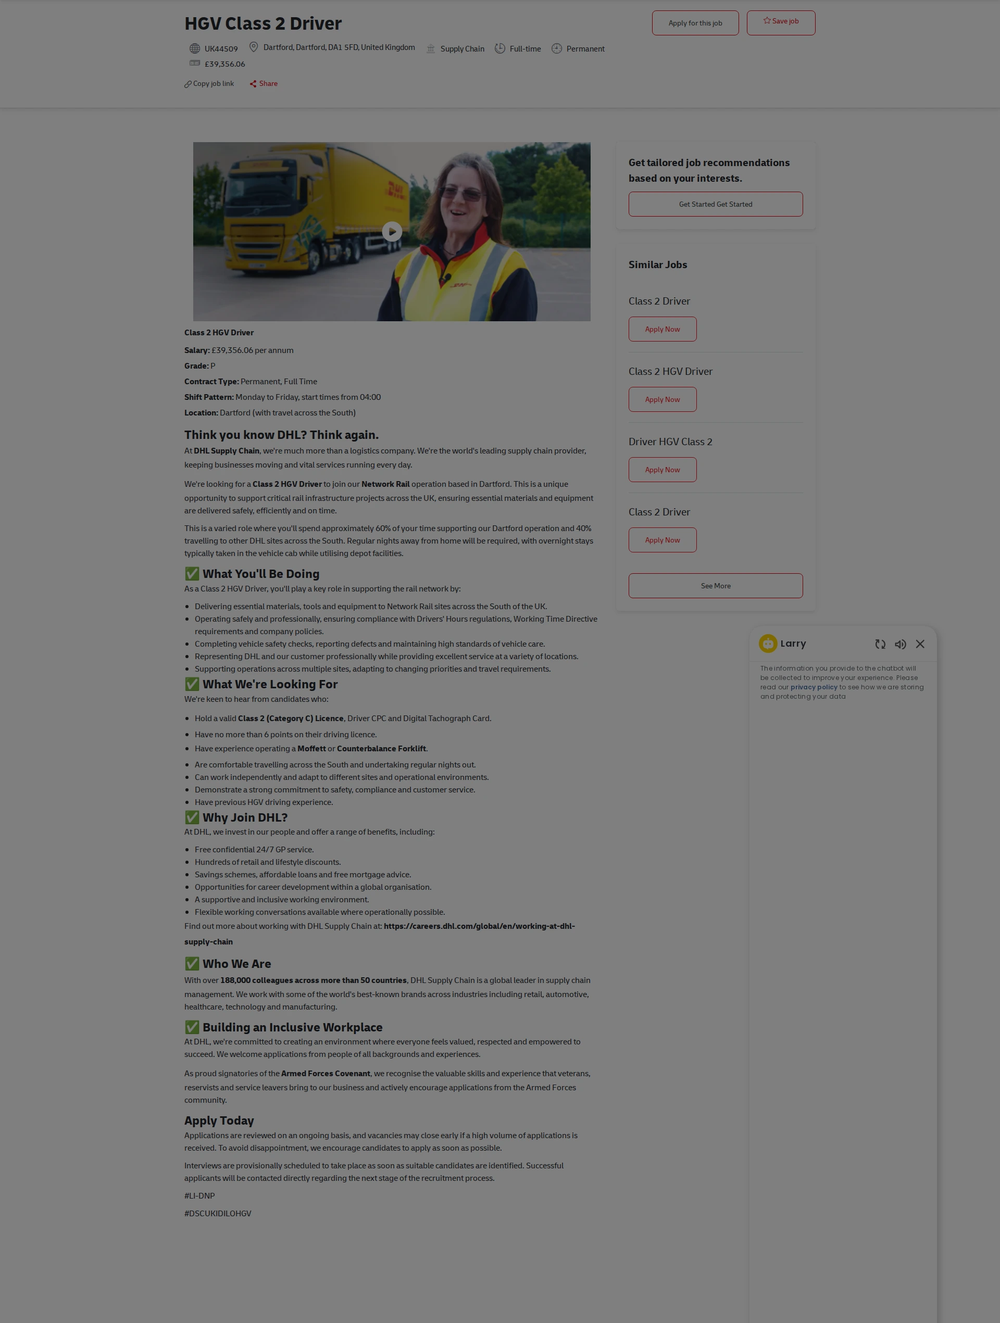
Task: Click the Armed Forces Covenant bold text
Action: coord(326,1074)
